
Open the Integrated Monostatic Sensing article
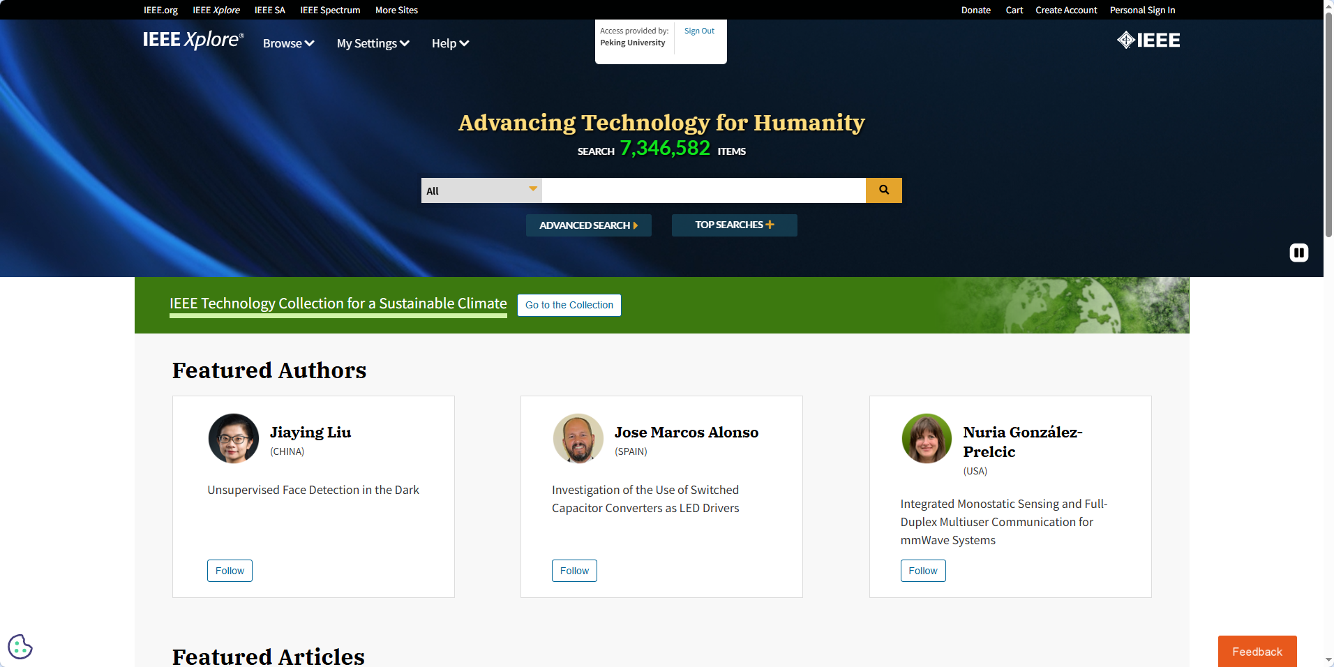pyautogui.click(x=1004, y=522)
